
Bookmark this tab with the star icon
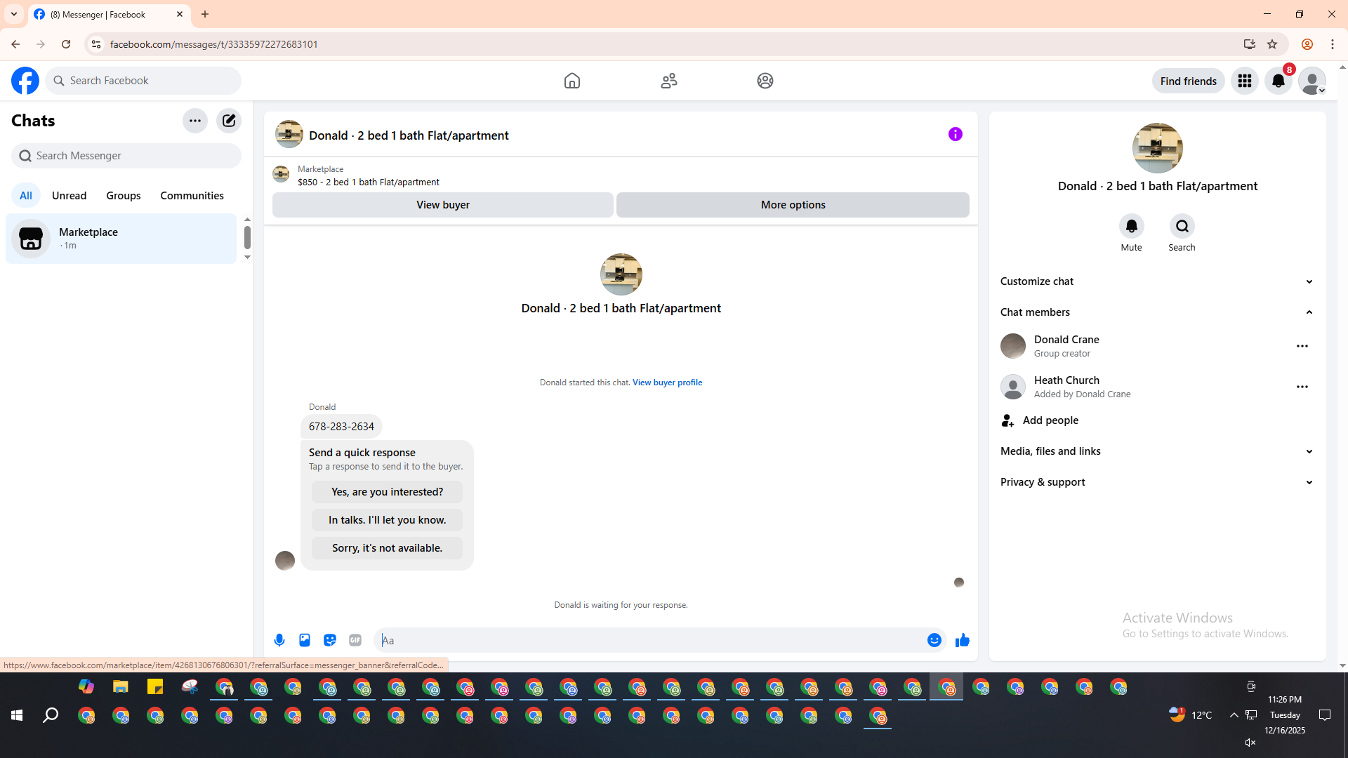pos(1272,44)
